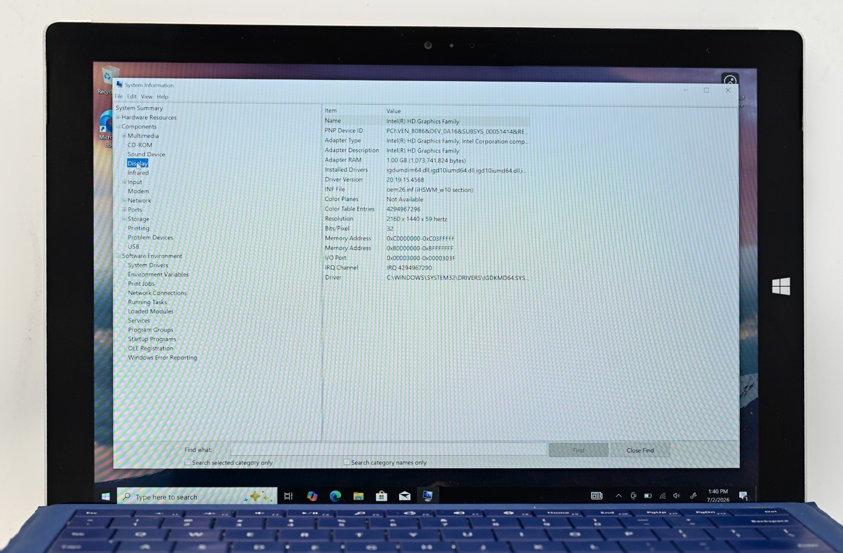843x553 pixels.
Task: Expand the Multimedia tree node
Action: click(124, 136)
